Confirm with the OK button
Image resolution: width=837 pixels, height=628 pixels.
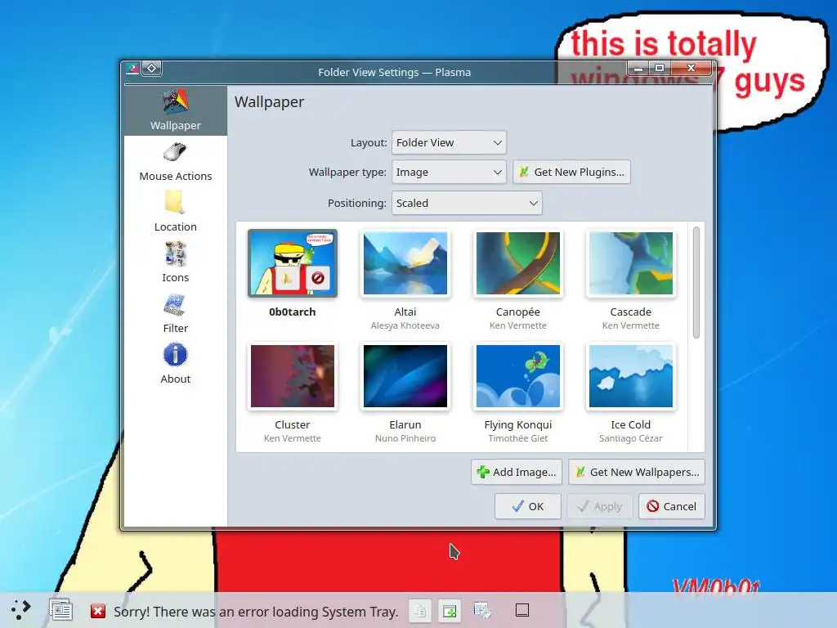(x=527, y=506)
